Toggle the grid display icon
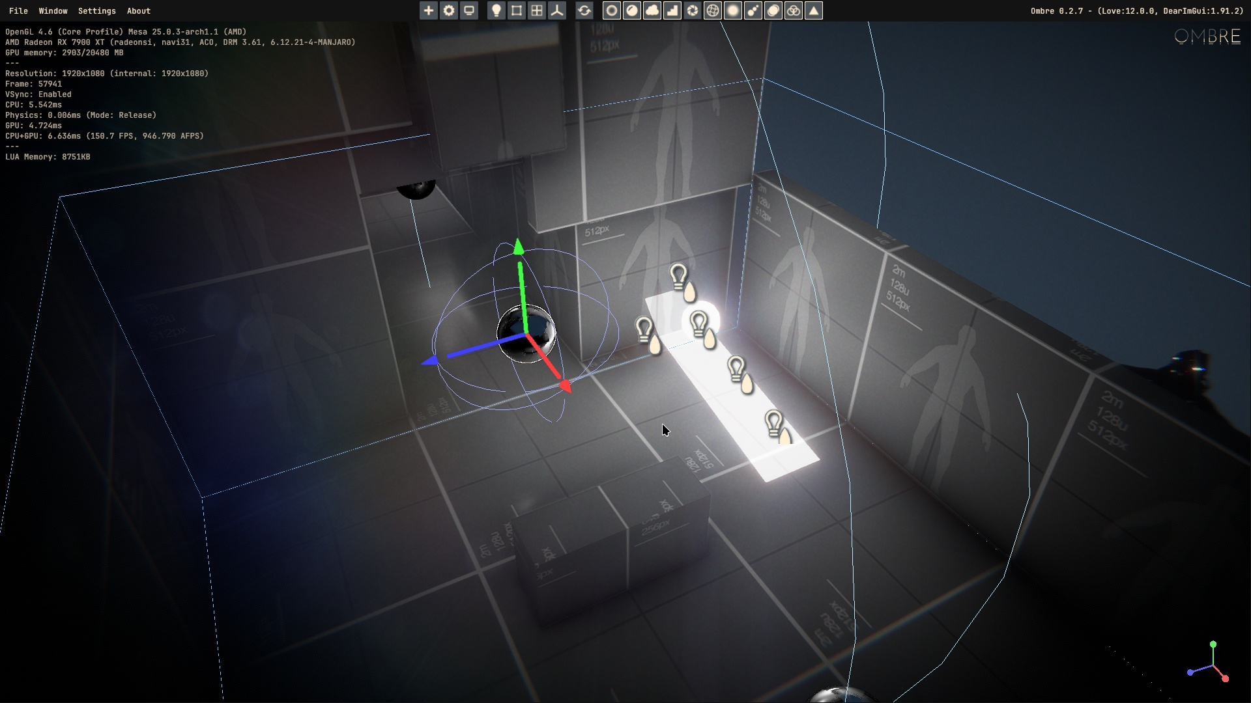Screen dimensions: 1251x703 (537, 10)
